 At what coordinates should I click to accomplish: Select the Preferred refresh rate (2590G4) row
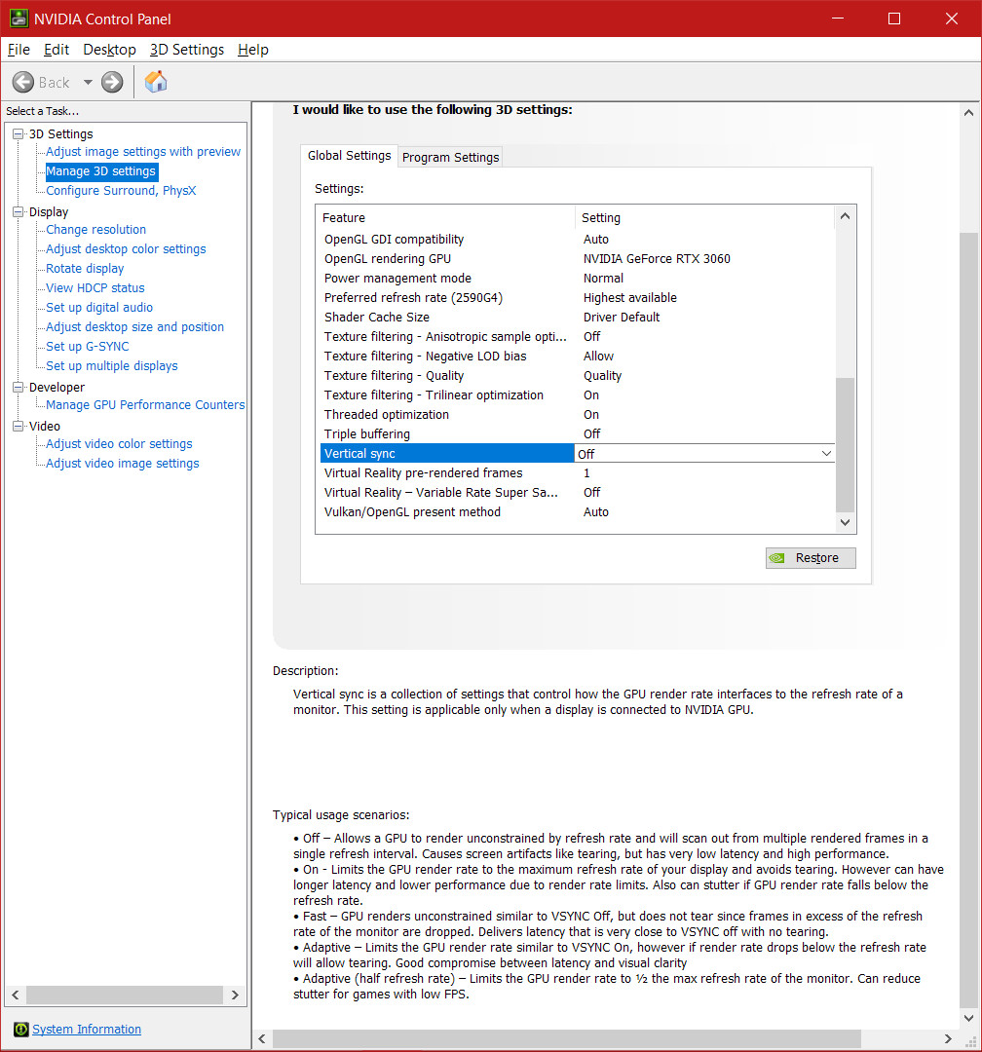[578, 298]
